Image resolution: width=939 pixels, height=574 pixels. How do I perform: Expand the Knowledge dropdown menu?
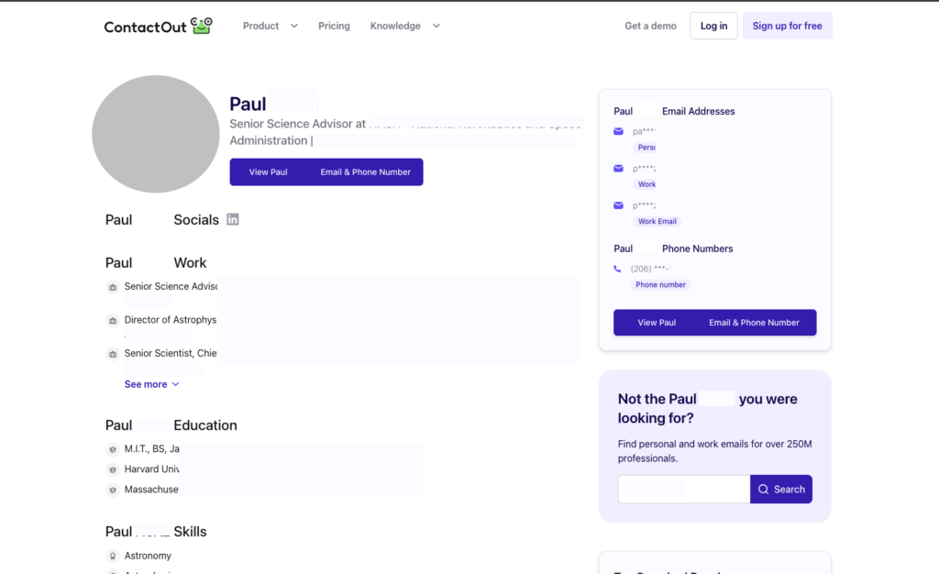click(404, 26)
